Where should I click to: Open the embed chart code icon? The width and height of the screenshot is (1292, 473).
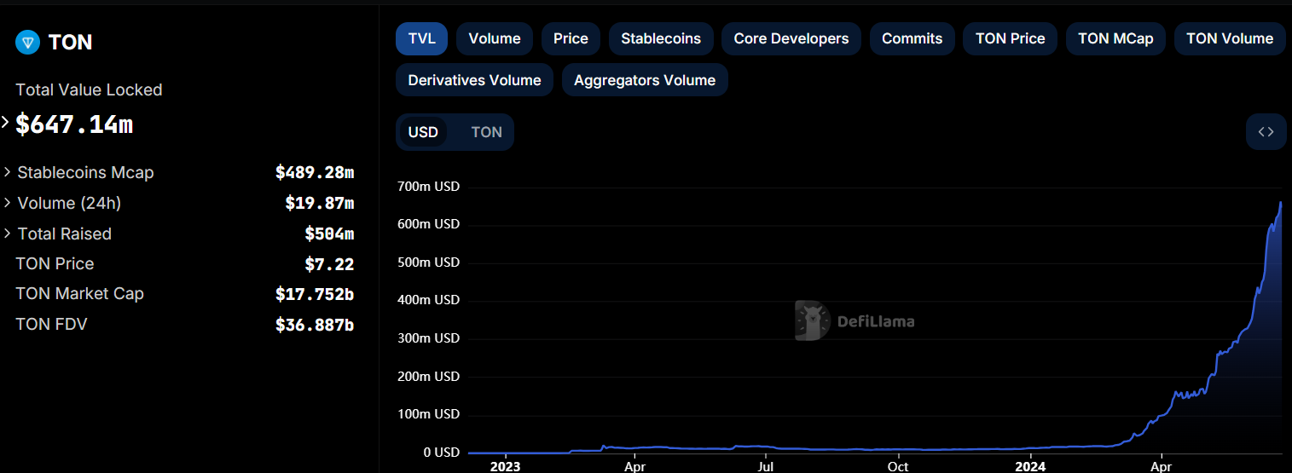tap(1266, 132)
